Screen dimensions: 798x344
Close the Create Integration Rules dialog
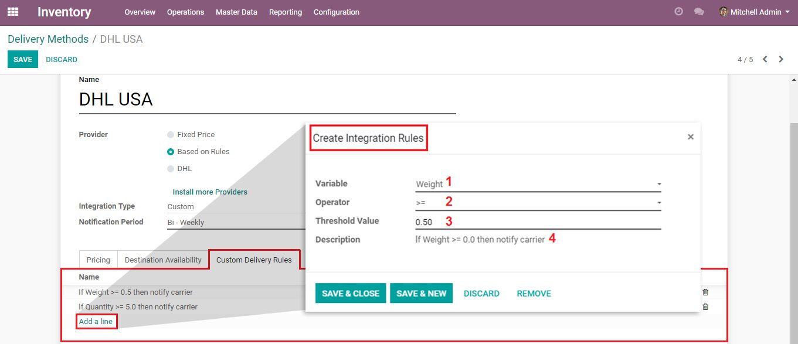click(x=691, y=137)
